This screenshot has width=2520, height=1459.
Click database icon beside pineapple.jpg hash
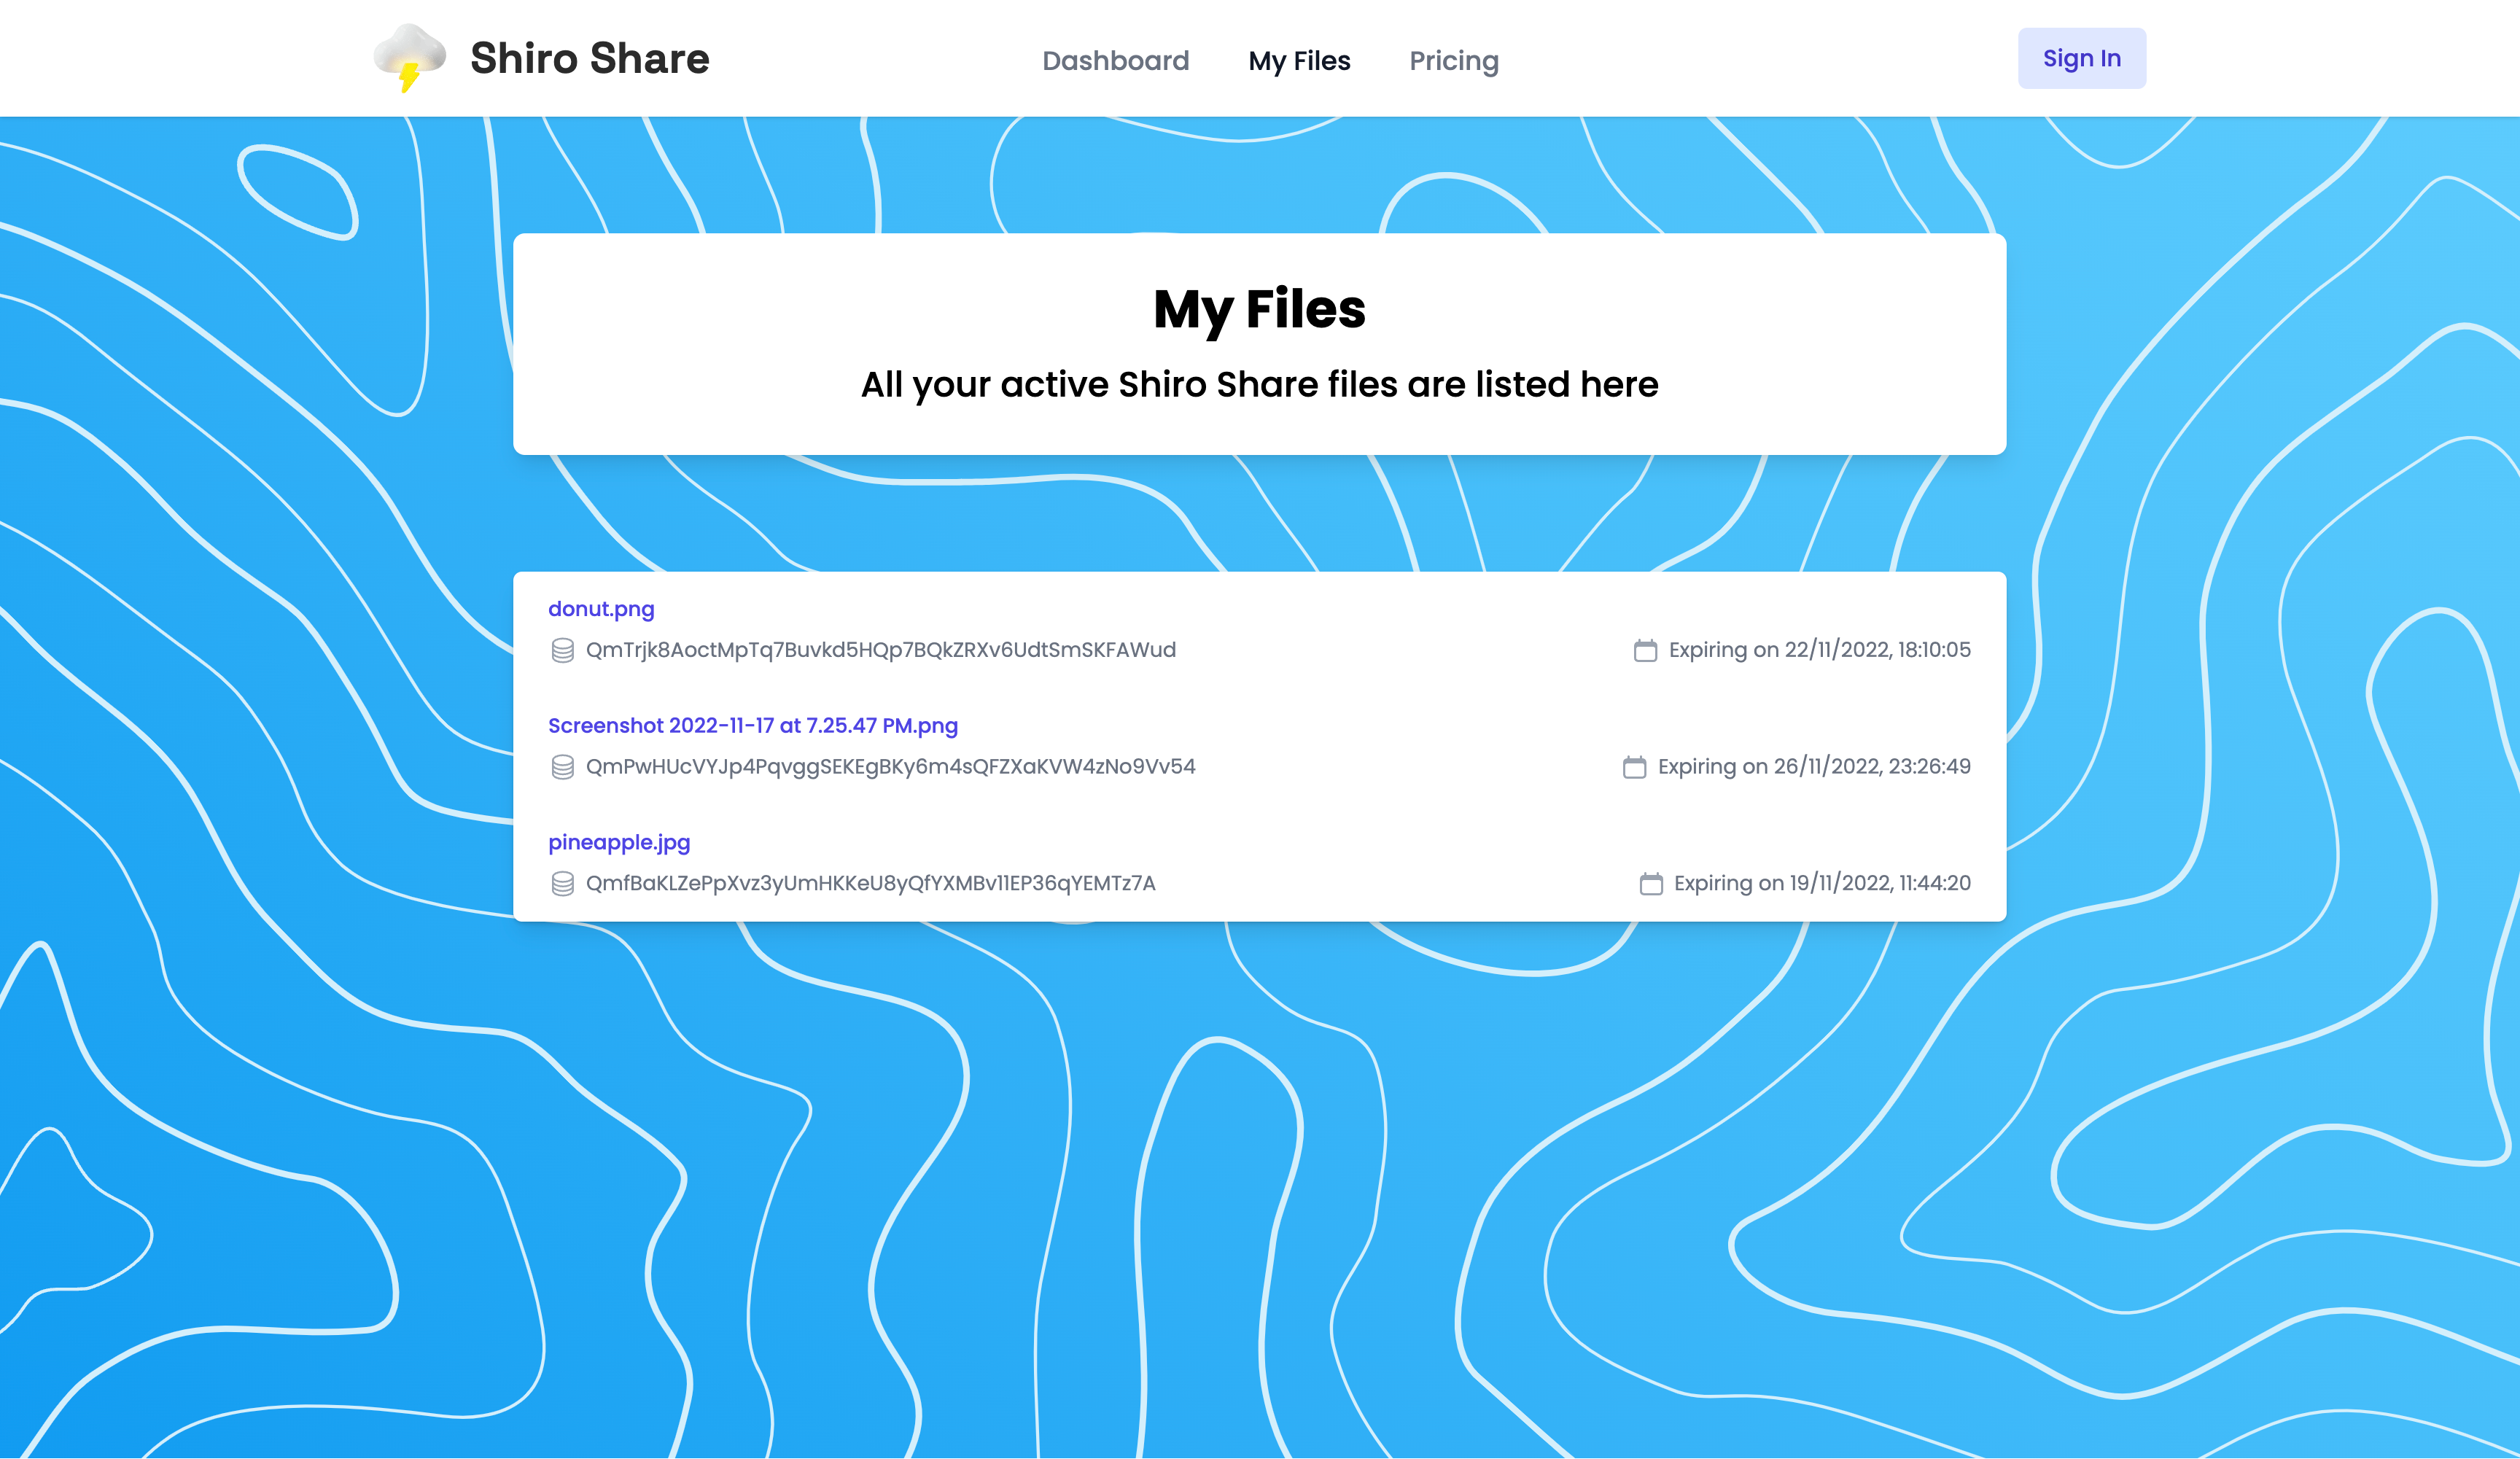point(562,884)
